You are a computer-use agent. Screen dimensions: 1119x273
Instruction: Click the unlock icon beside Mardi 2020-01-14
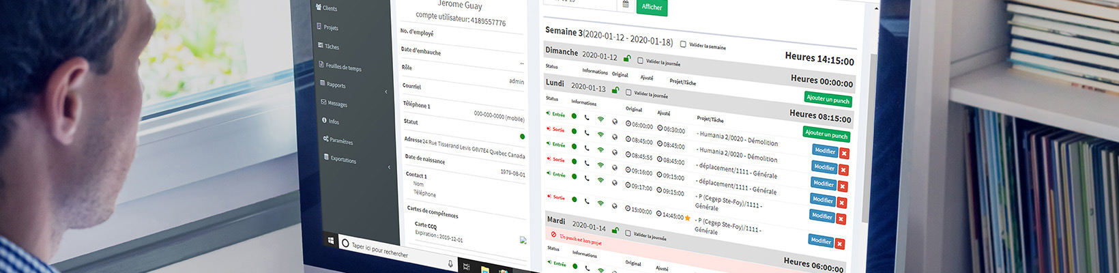tap(615, 230)
